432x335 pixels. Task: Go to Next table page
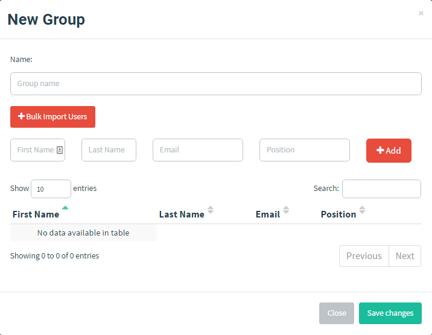coord(405,256)
